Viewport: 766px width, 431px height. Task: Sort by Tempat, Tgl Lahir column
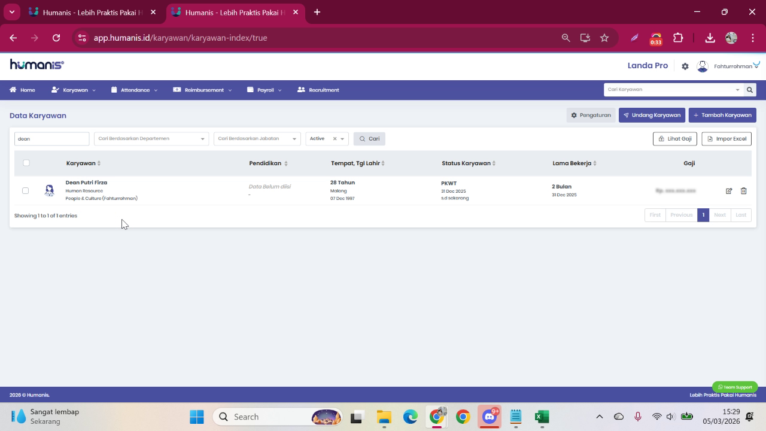tap(358, 163)
